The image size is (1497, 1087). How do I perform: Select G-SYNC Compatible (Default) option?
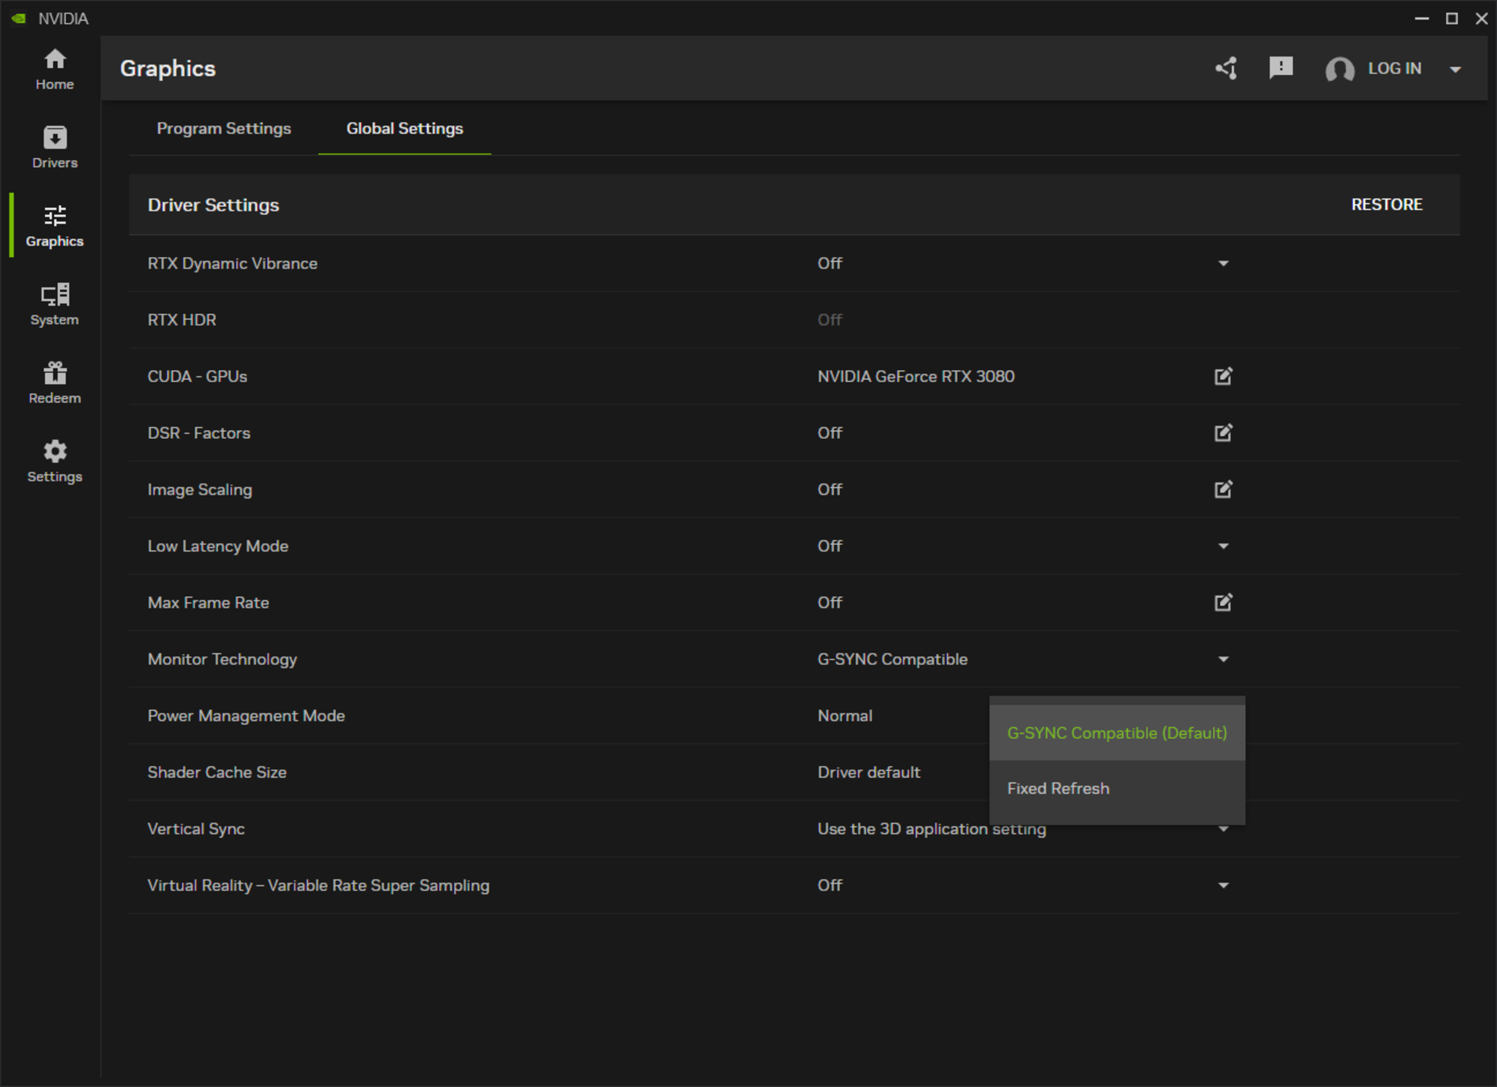click(1117, 733)
